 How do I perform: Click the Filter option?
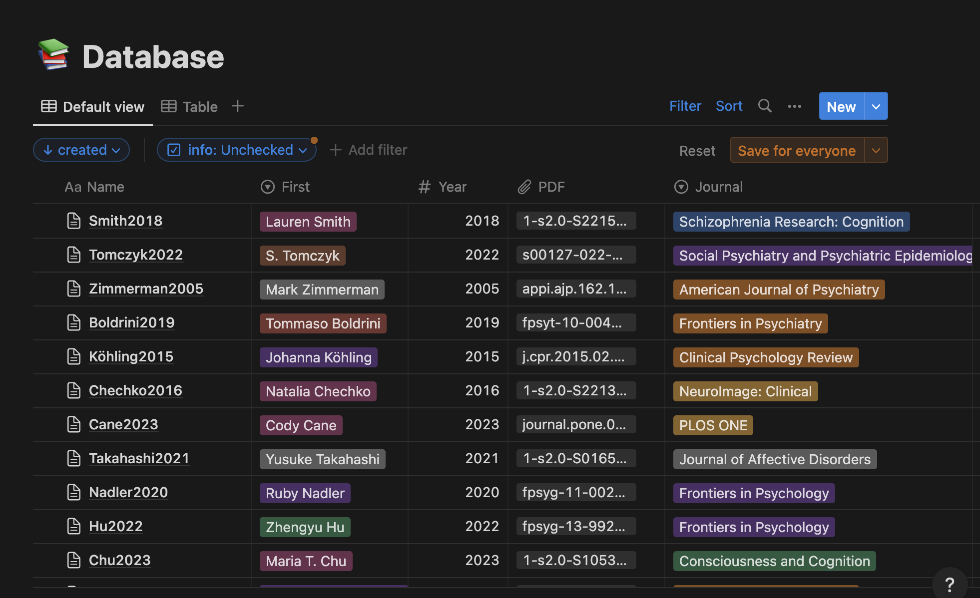coord(685,106)
